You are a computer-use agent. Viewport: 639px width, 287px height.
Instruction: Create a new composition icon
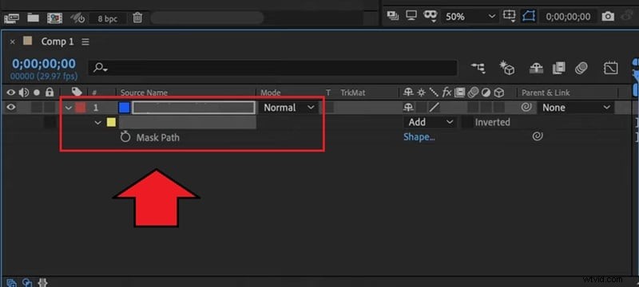coord(54,18)
